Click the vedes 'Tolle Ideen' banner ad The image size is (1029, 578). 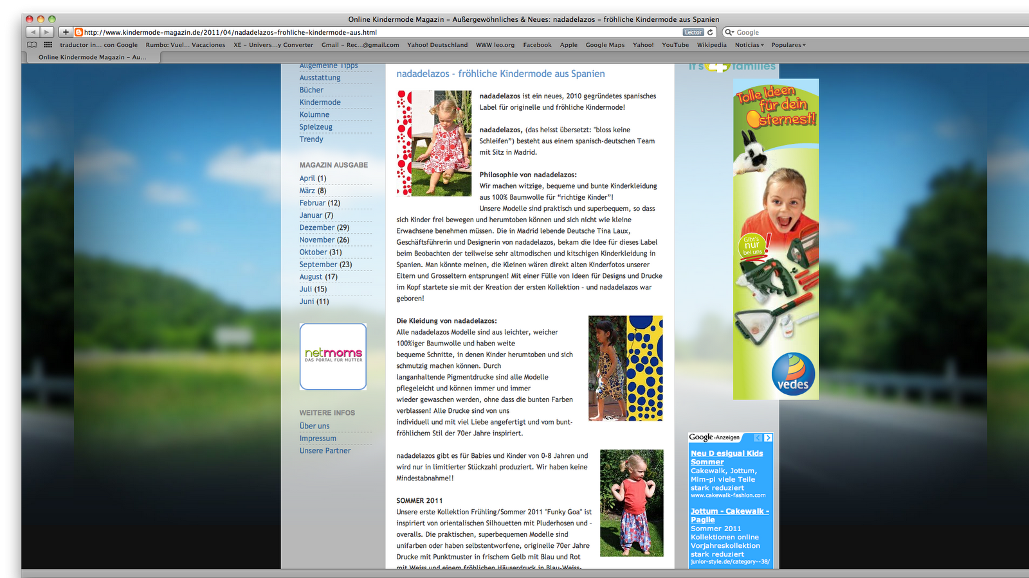776,239
